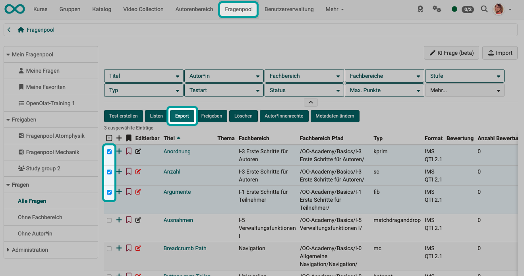Viewport: 524px width, 276px height.
Task: Click the KI Frage (beta) button
Action: (451, 52)
